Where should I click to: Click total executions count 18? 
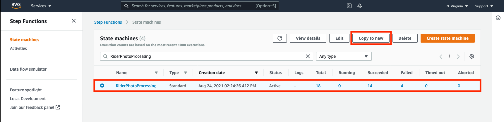pyautogui.click(x=318, y=86)
